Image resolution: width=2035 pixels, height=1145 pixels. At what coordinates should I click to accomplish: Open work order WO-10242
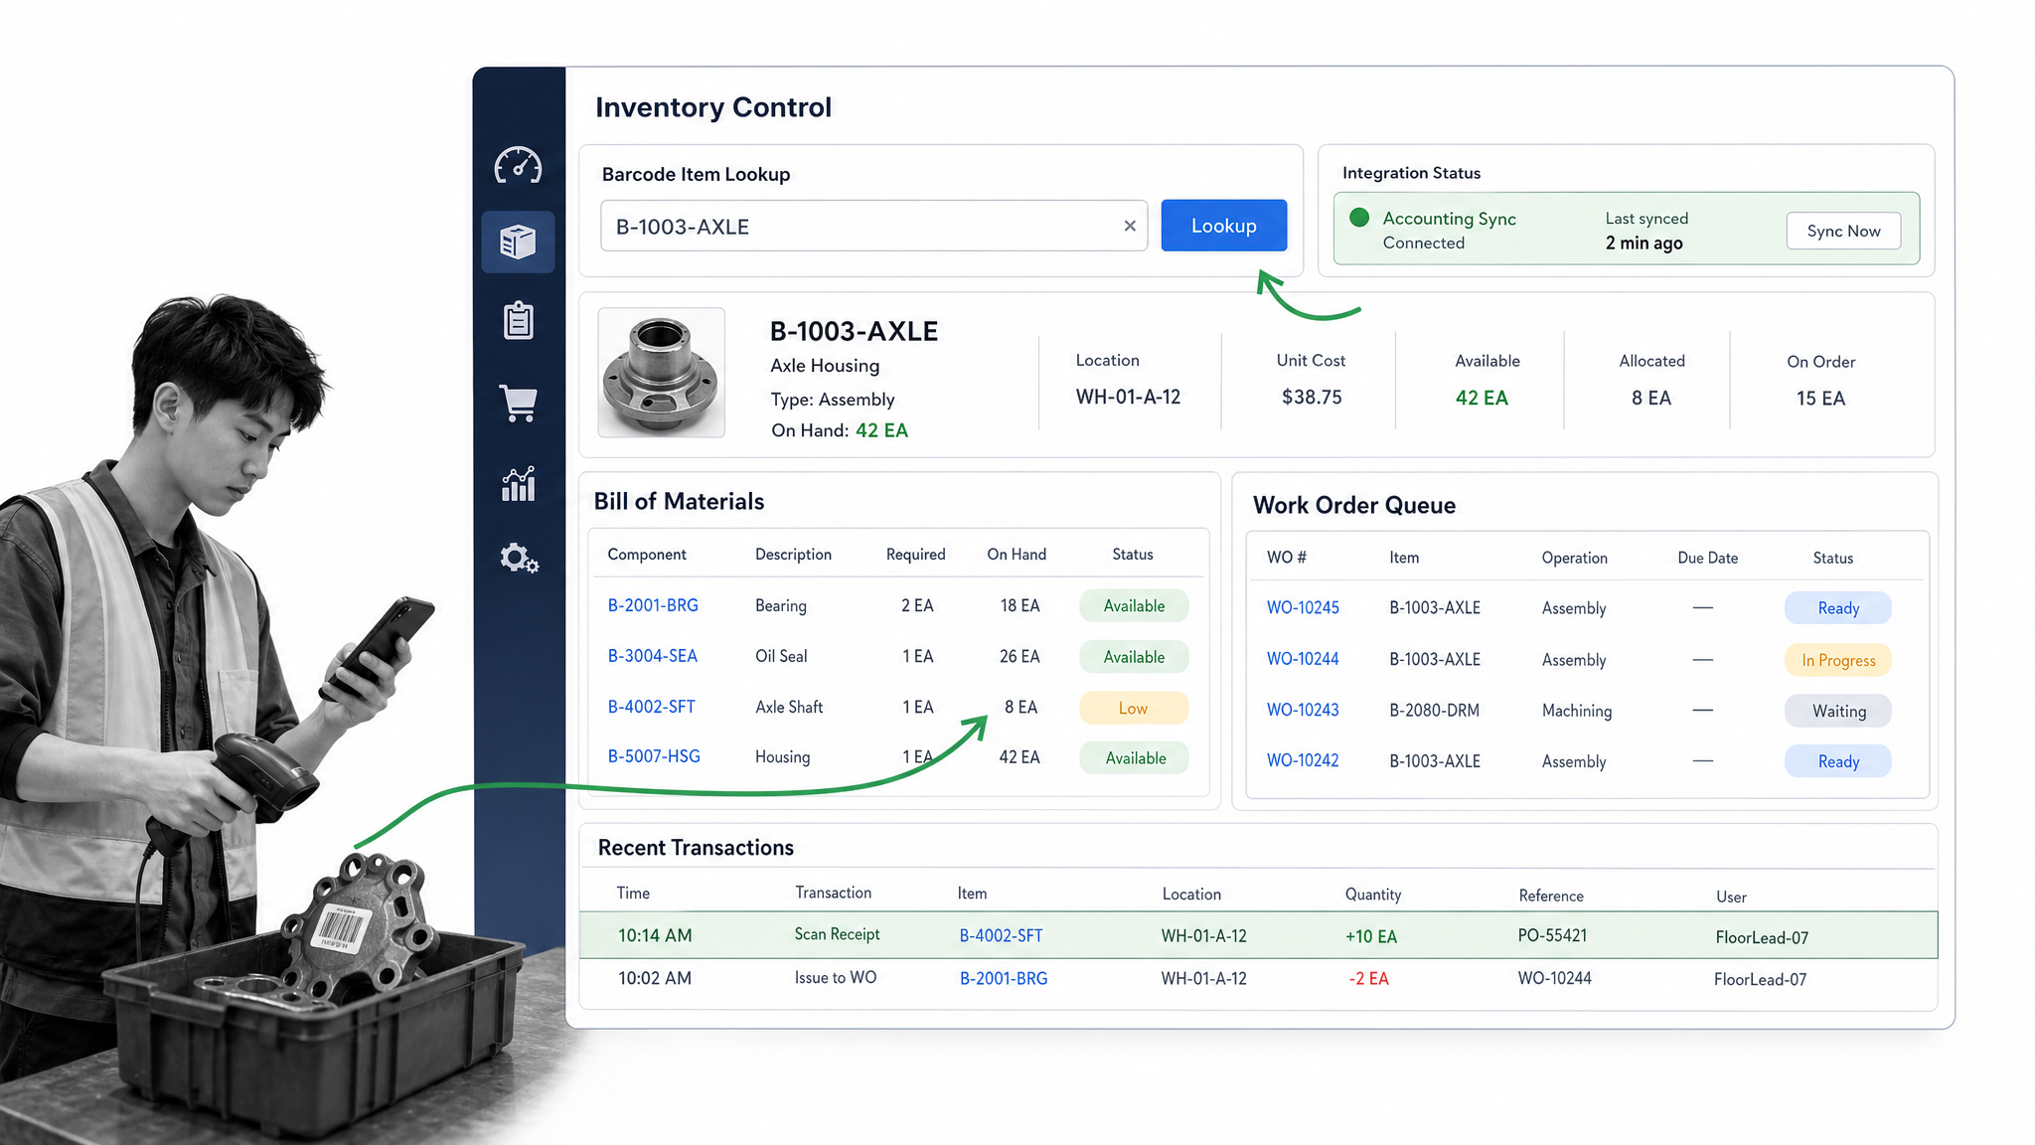click(x=1303, y=760)
